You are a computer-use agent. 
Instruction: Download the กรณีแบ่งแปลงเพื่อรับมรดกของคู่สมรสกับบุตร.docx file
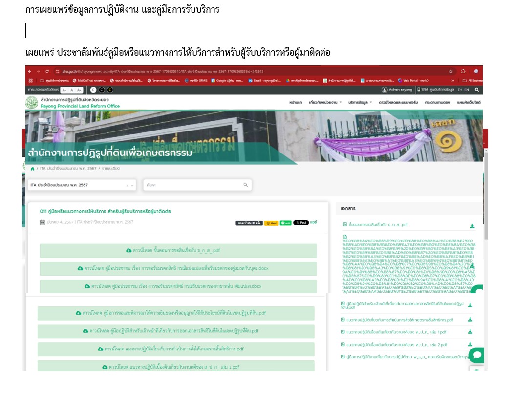(x=178, y=269)
